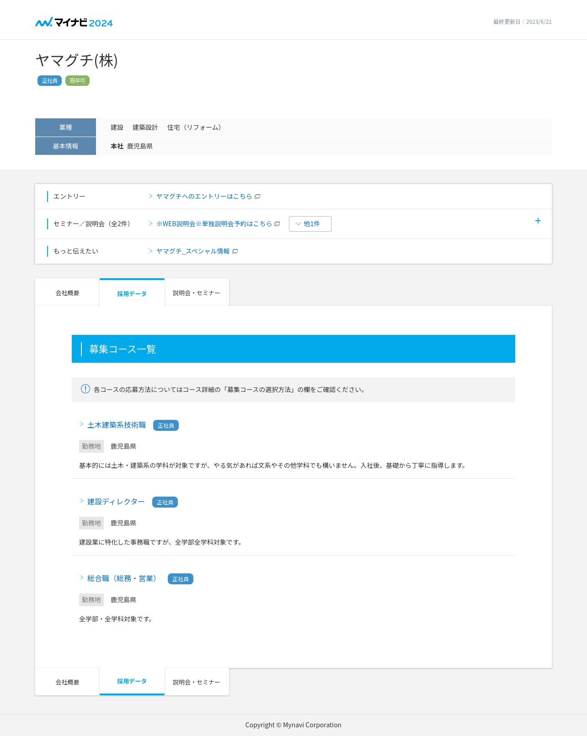The height and width of the screenshot is (736, 587).
Task: Click the 正社員 tag under the company name
Action: [49, 81]
